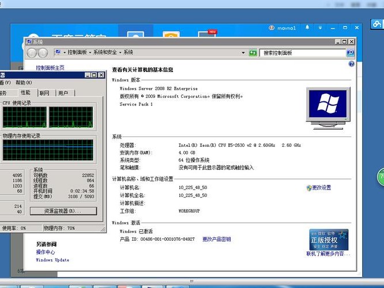Switch to the 性能 tab in Task Manager
384x288 pixels.
tap(25, 93)
